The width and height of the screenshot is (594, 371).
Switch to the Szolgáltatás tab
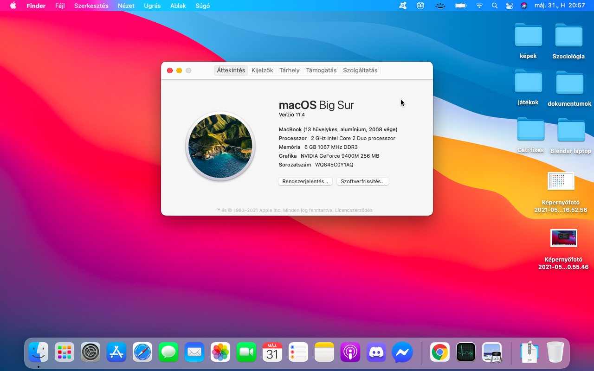point(360,70)
